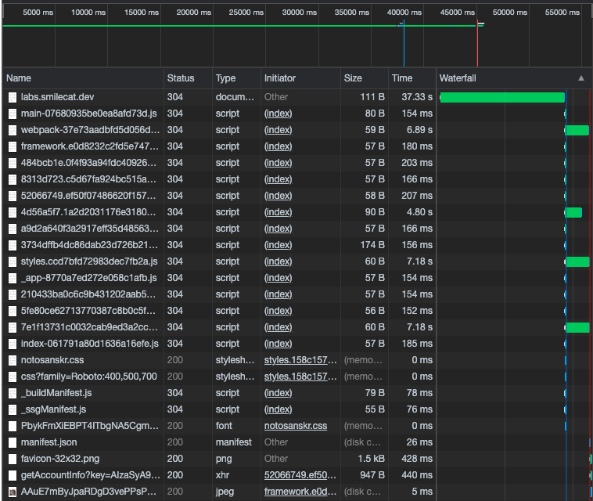
Task: Open notosanskr.css initiator link of font request
Action: (295, 426)
